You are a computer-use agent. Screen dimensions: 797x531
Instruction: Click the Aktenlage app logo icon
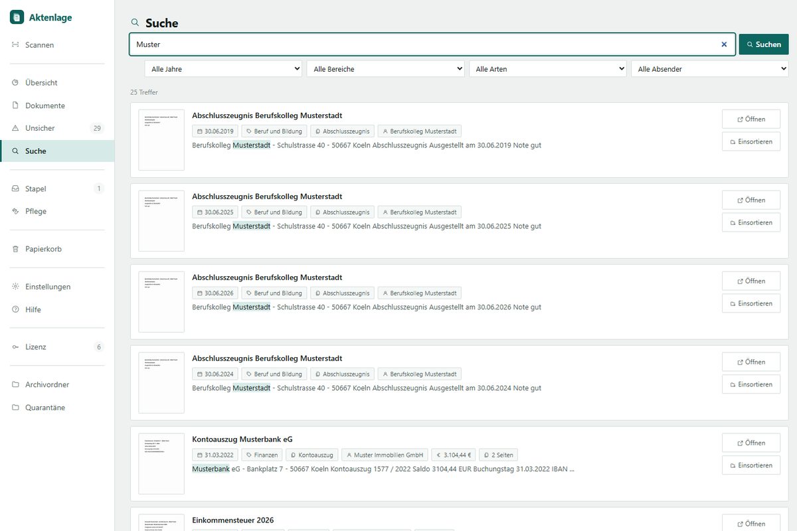coord(17,18)
